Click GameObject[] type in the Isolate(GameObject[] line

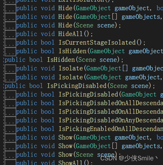tap(107, 68)
